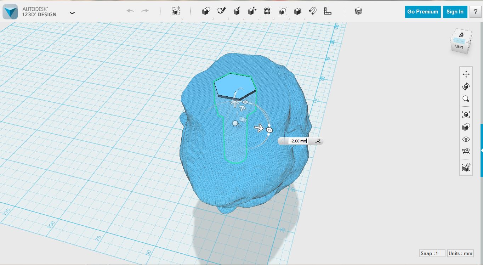Open the Modify tool menu
This screenshot has height=265, width=483.
[252, 11]
